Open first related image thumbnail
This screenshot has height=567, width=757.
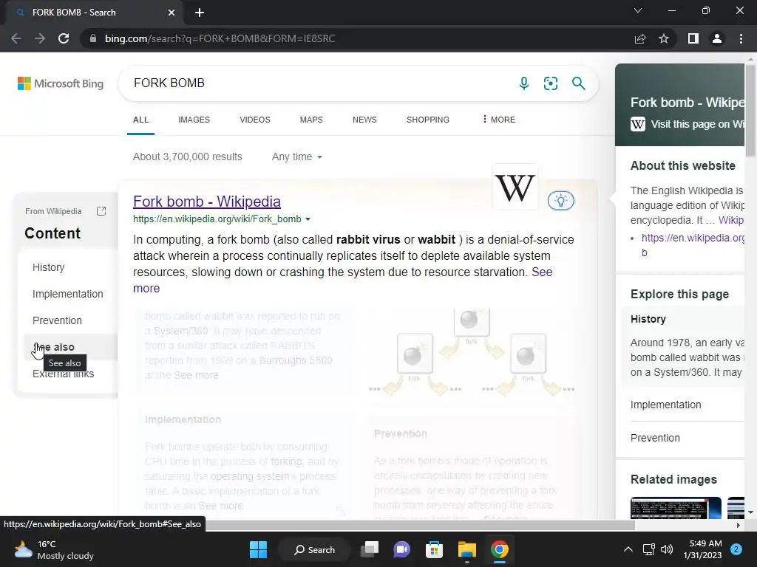coord(676,508)
